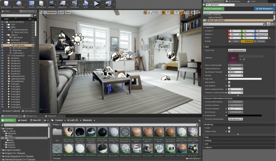Open the Lit view mode menu
The image size is (276, 161).
61,12
